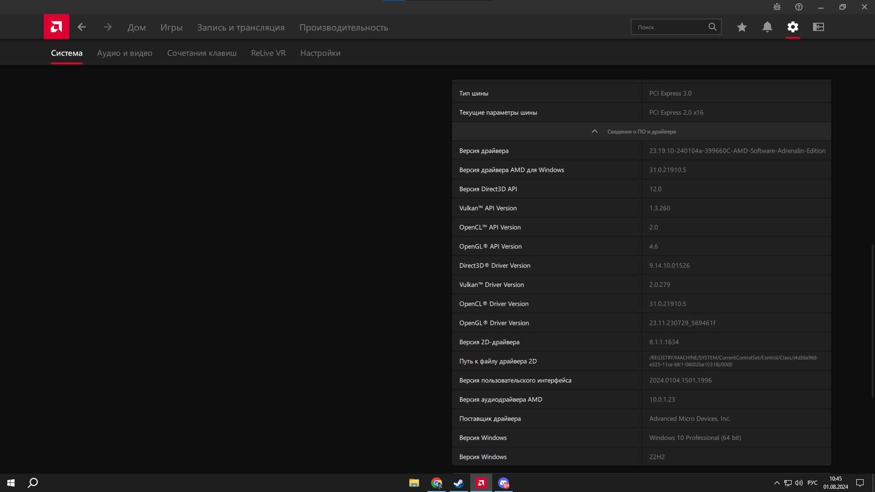Image resolution: width=875 pixels, height=492 pixels.
Task: Switch to Настройки tab
Action: pos(320,53)
